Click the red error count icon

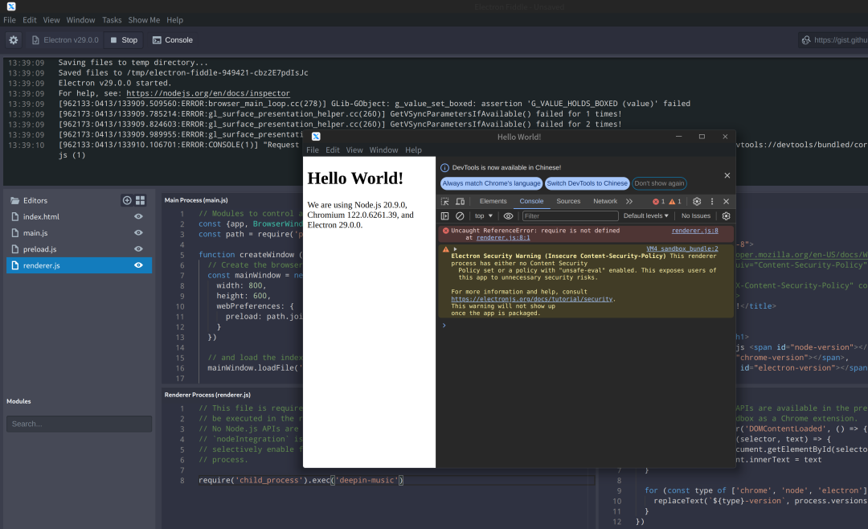656,202
